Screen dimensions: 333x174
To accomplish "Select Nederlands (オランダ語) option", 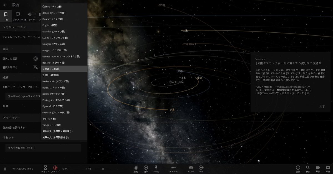I will point(64,81).
